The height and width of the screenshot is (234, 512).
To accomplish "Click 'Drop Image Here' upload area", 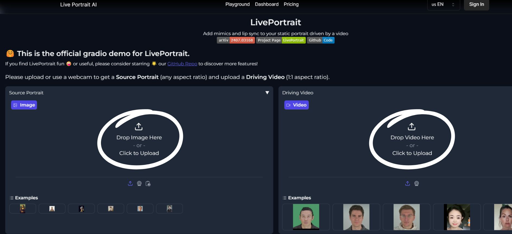I will [x=139, y=138].
